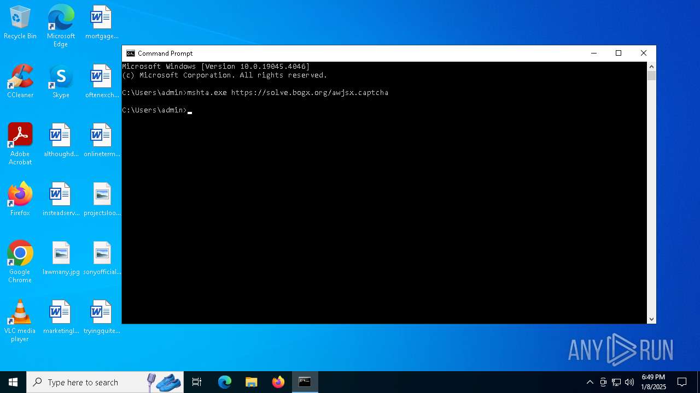Screen dimensions: 700x393
Task: Open the network status tray icon
Action: tap(616, 382)
